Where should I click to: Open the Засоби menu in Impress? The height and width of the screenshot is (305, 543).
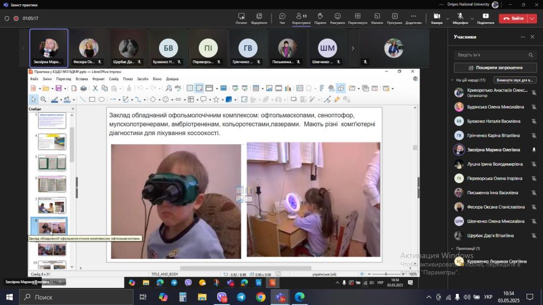click(x=143, y=79)
